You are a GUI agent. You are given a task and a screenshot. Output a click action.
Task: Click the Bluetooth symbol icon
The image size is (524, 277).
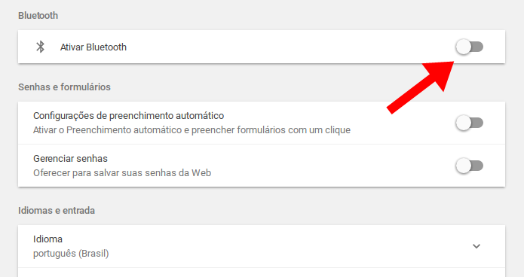pyautogui.click(x=41, y=47)
